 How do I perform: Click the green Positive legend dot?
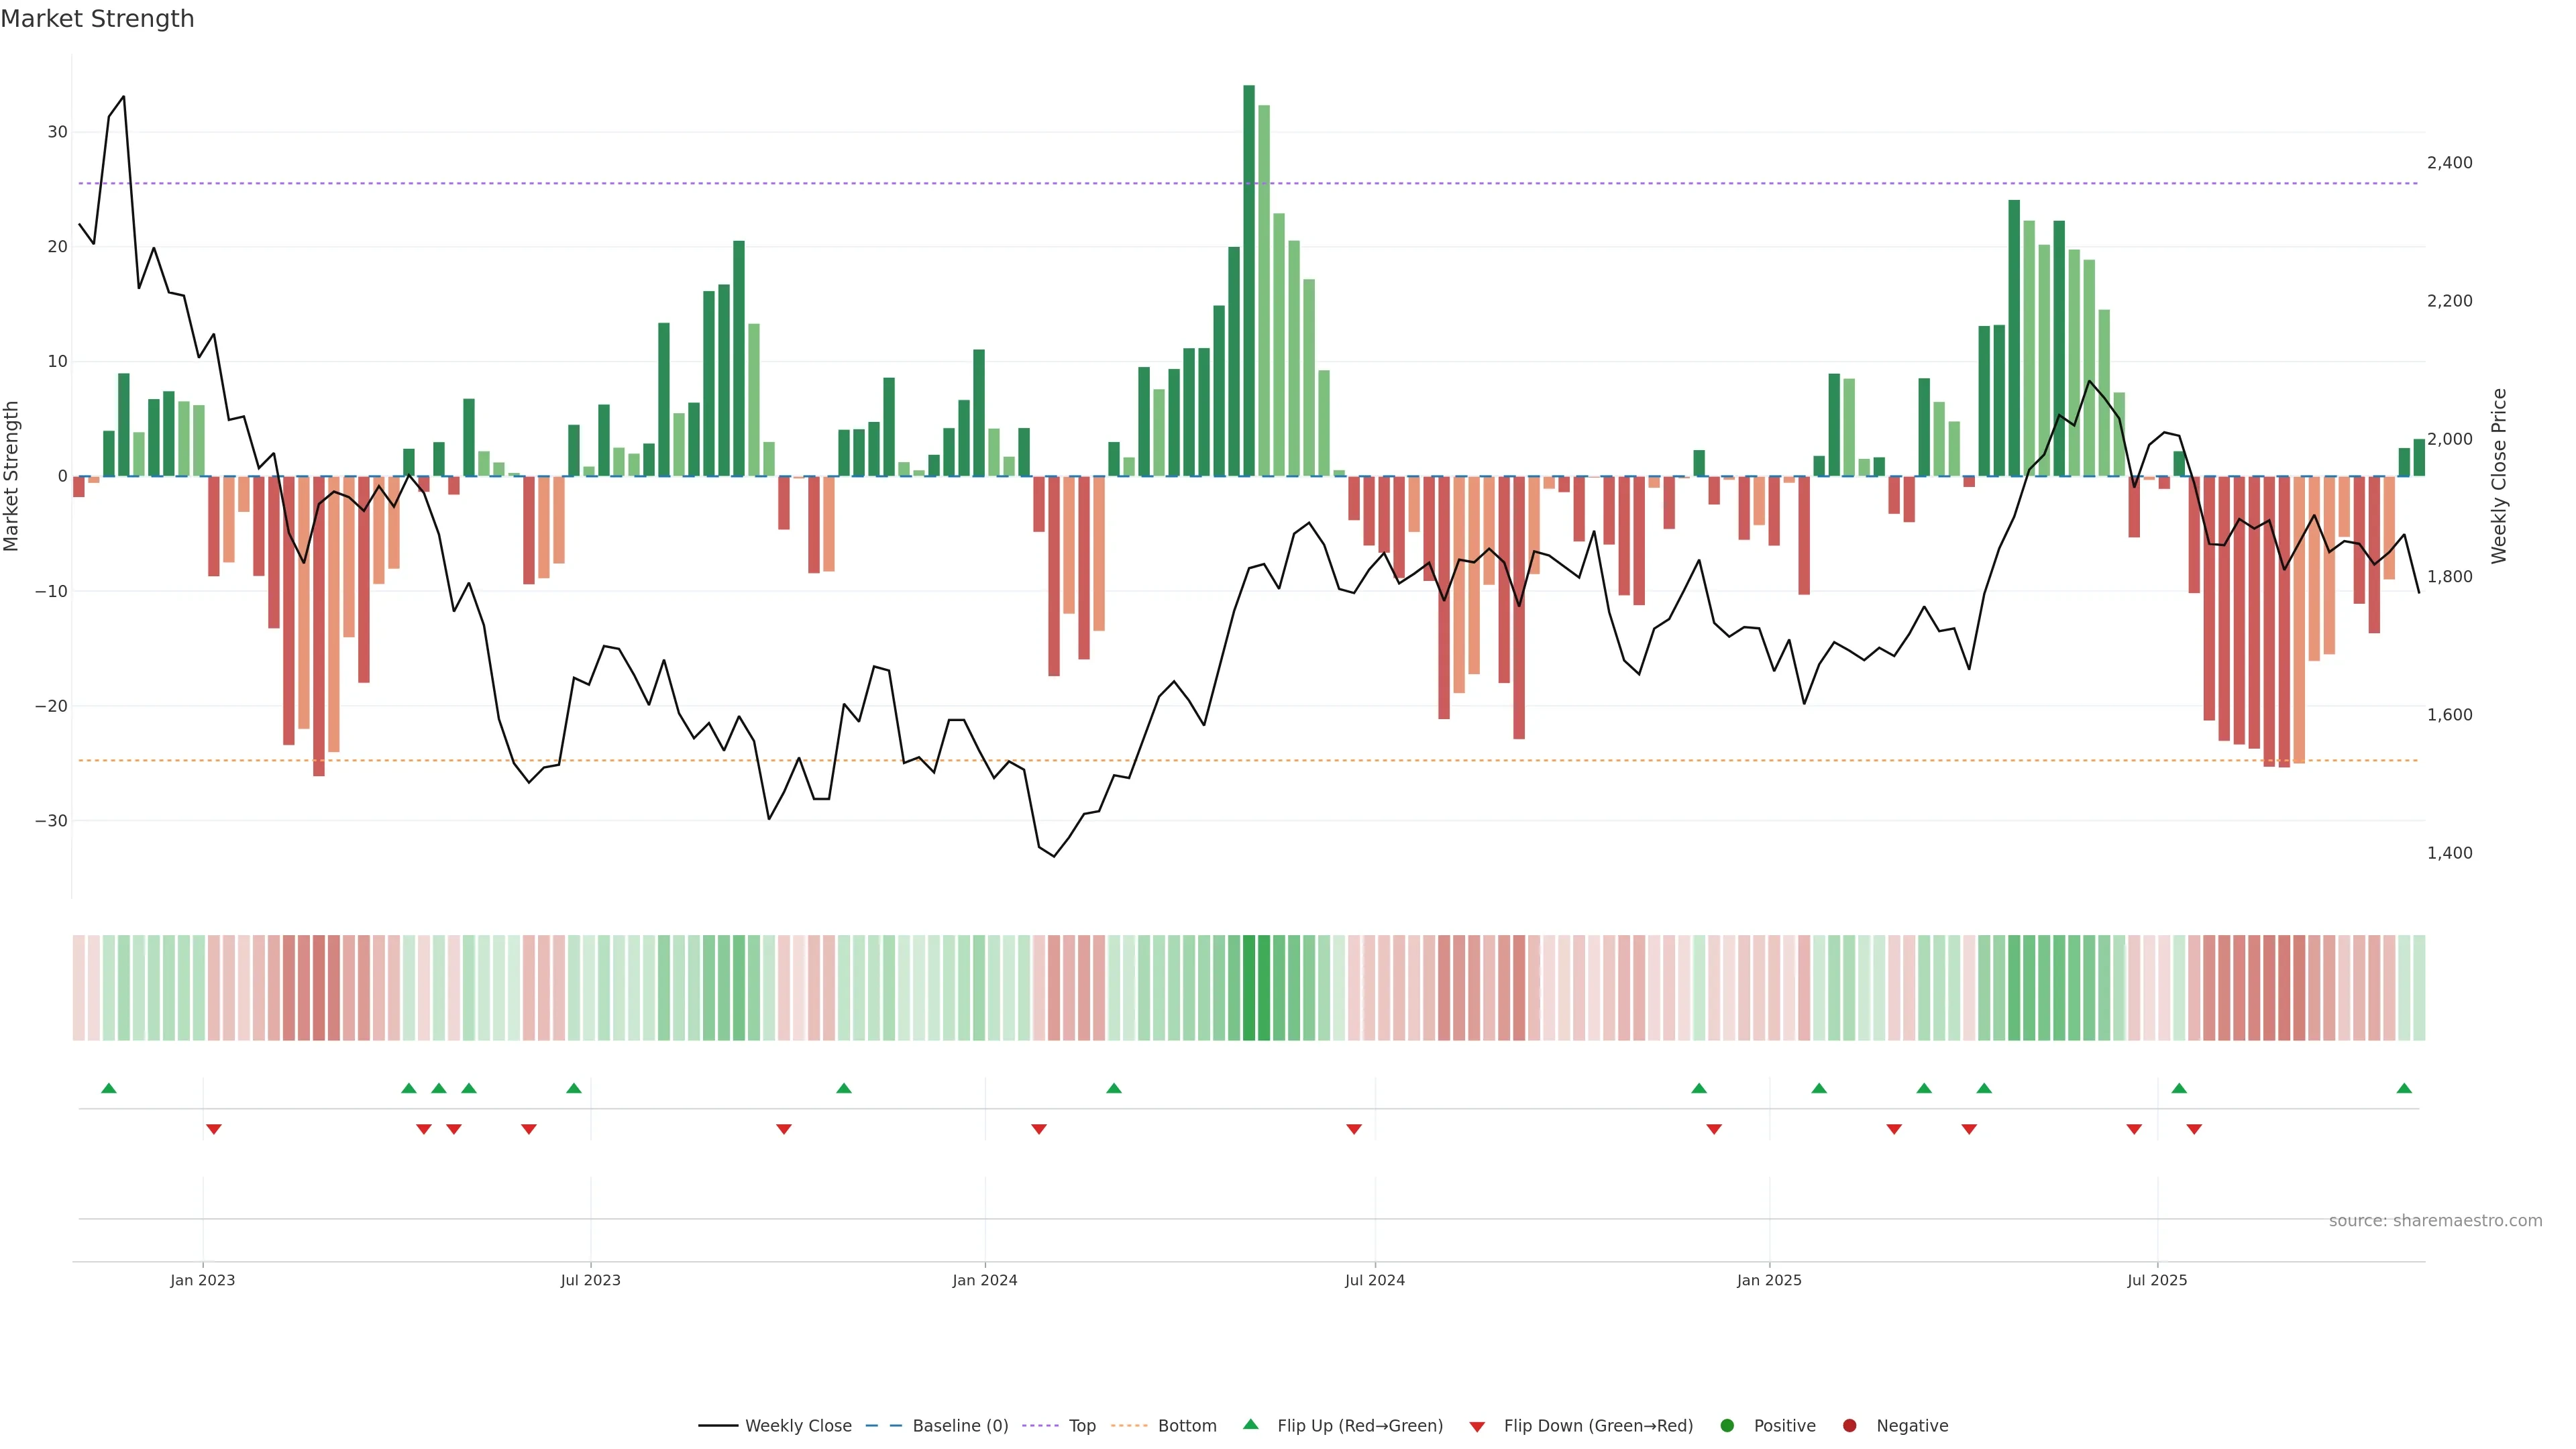point(1727,1426)
